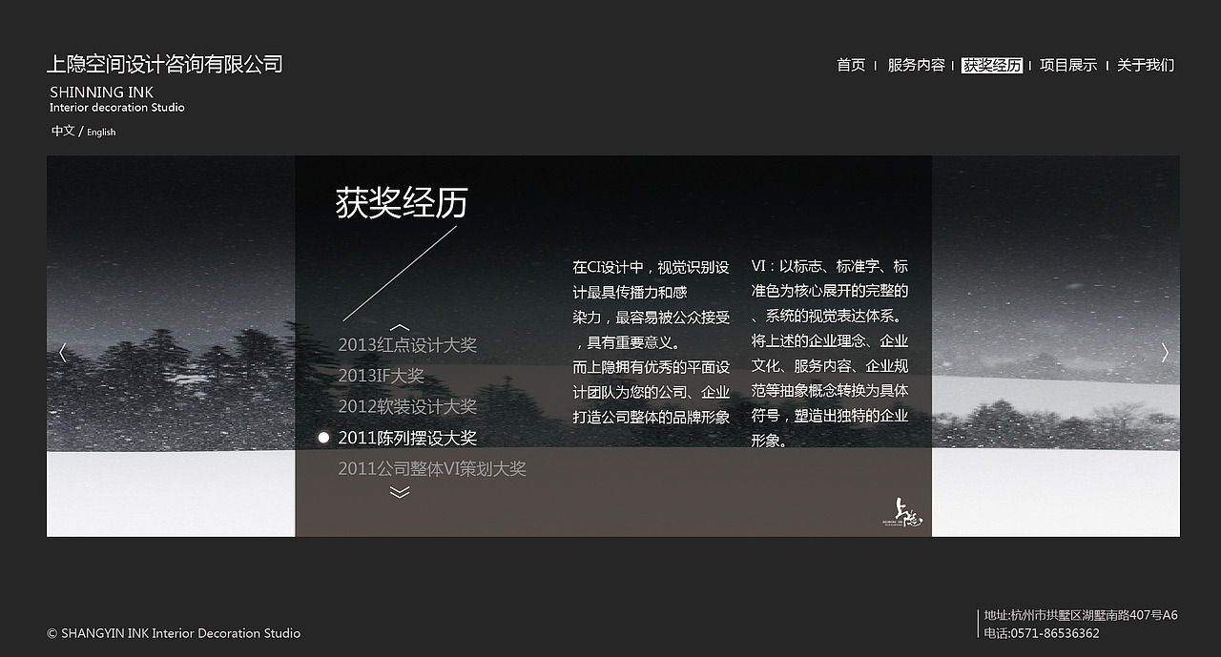The image size is (1221, 657).
Task: Switch language to English
Action: [x=101, y=132]
